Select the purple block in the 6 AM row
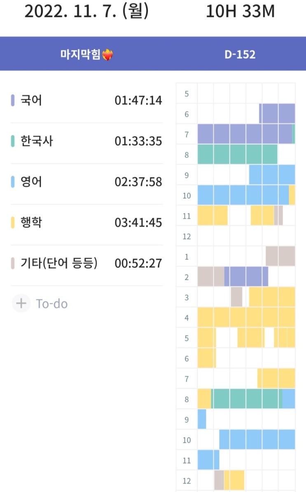The width and height of the screenshot is (306, 492). 277,114
